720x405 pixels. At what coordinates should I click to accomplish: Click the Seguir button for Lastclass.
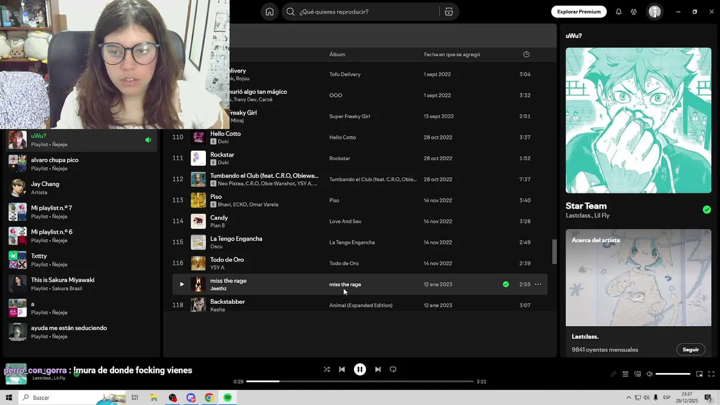click(691, 349)
